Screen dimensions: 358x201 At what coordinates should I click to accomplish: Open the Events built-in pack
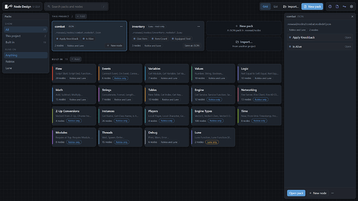[120, 74]
